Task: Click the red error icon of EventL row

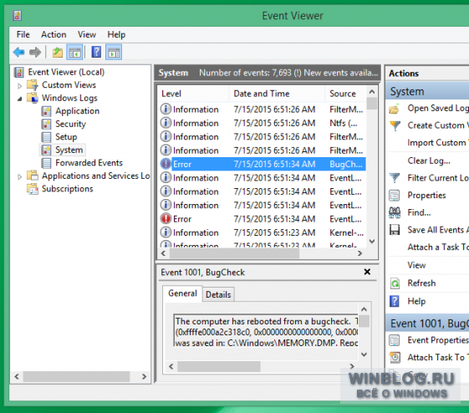Action: click(x=166, y=218)
